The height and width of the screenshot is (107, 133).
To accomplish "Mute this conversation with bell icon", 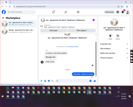I will (x=110, y=36).
